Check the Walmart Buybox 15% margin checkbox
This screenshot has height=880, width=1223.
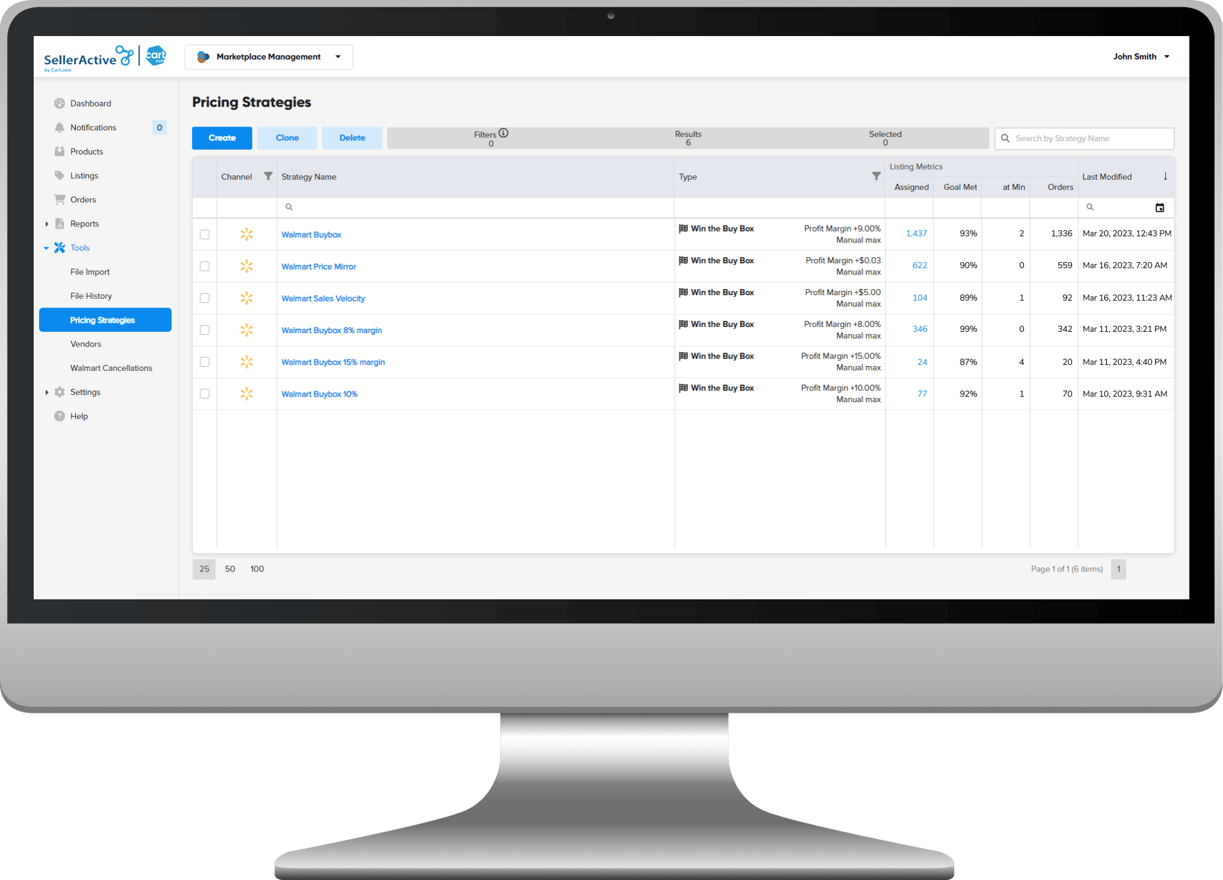pyautogui.click(x=205, y=362)
